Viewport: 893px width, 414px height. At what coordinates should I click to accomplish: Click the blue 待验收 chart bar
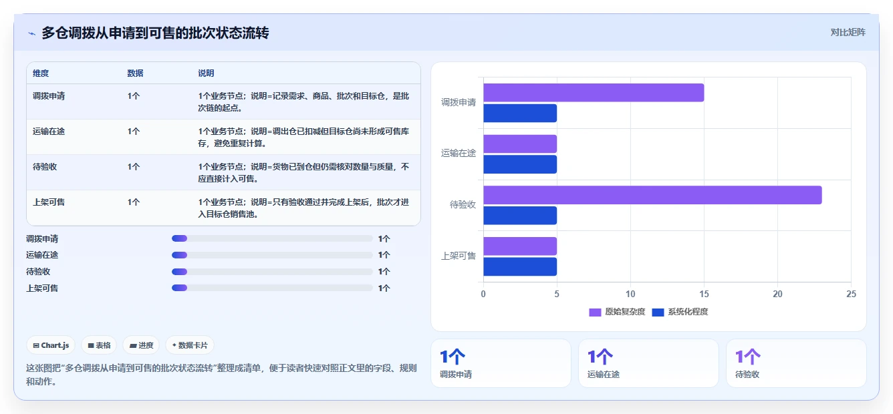coord(520,216)
